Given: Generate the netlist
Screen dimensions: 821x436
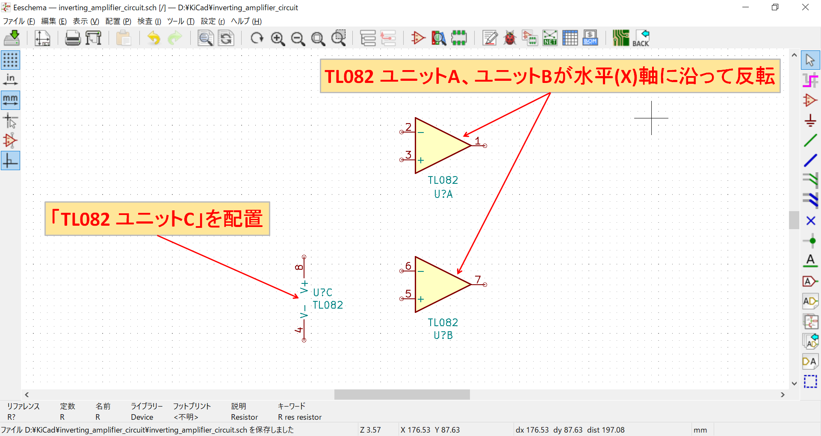Looking at the screenshot, I should point(550,38).
